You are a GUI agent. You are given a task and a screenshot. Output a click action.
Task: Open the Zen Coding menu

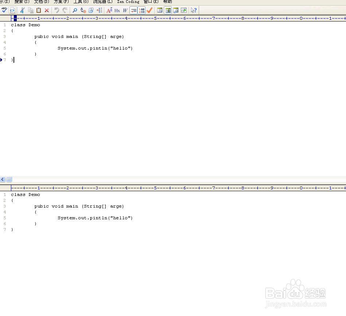point(128,2)
